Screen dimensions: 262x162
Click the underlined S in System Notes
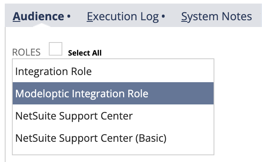[x=185, y=17]
